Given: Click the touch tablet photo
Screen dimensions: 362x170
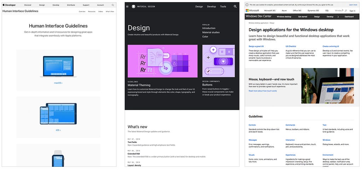Looking at the screenshot, I should (328, 86).
